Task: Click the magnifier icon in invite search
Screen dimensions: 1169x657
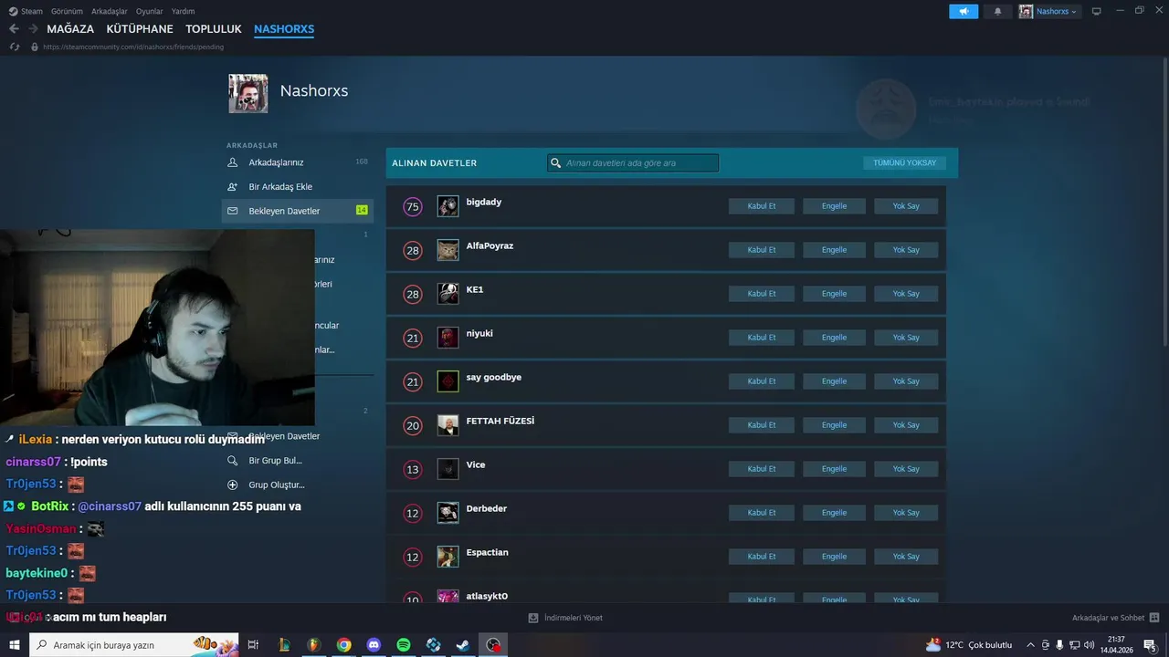Action: click(x=555, y=163)
